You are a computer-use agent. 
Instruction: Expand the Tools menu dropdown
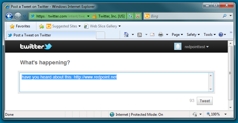210,35
